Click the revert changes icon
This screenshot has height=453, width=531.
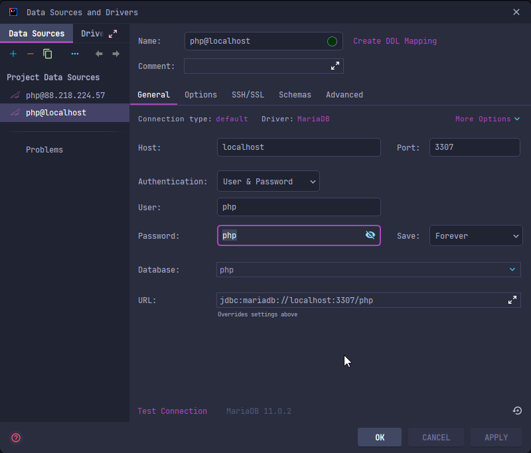[x=517, y=411]
